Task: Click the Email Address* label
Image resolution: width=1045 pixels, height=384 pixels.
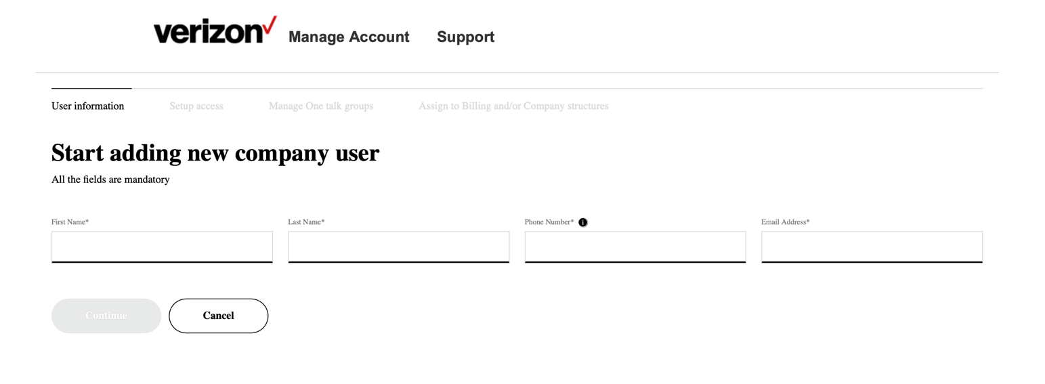Action: [786, 222]
